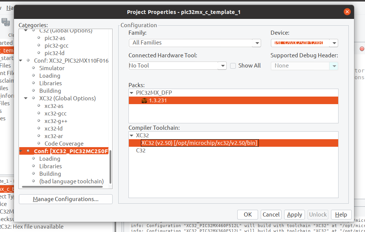Click the red circle icon in the background window
Image resolution: width=365 pixels, height=232 pixels.
click(x=362, y=49)
